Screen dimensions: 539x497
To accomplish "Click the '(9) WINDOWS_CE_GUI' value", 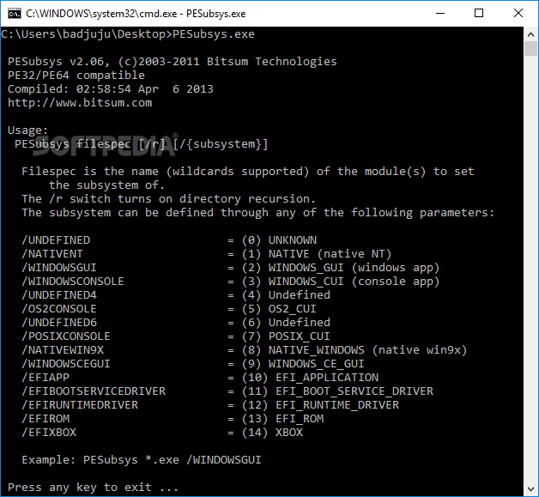I will tap(303, 364).
